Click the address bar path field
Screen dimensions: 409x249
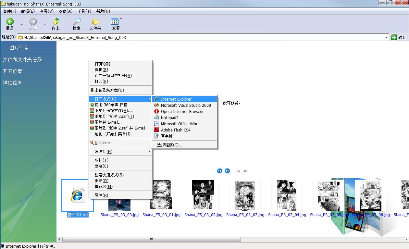tap(203, 37)
